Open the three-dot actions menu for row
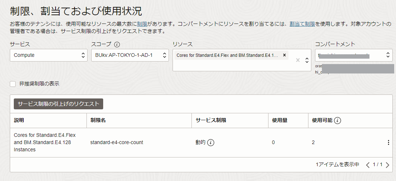Viewport: 396px width, 181px height. (388, 143)
